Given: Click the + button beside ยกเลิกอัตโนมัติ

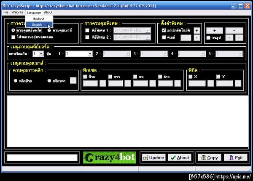Looking at the screenshot, I should tap(196, 30).
